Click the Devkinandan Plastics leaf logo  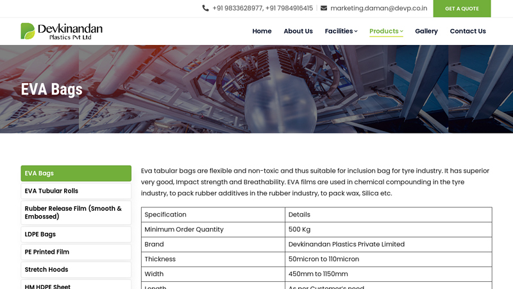click(x=28, y=31)
